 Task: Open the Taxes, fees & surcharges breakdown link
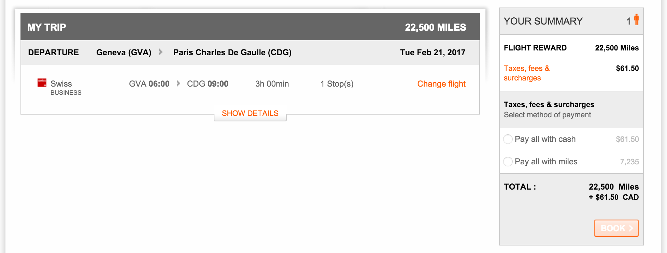[527, 73]
